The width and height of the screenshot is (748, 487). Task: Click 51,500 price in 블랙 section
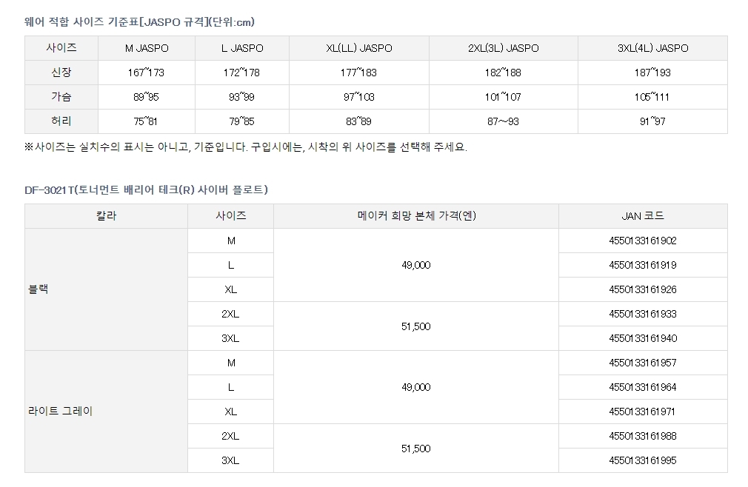click(x=415, y=326)
